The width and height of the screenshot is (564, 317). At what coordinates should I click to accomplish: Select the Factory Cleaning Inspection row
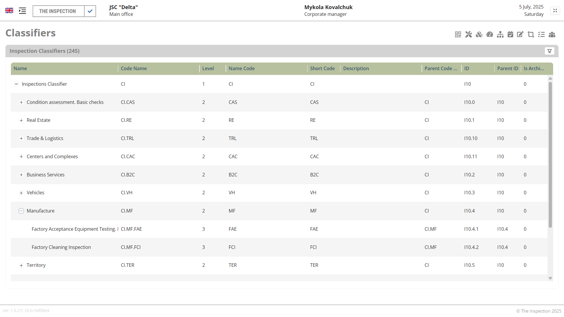pos(61,247)
